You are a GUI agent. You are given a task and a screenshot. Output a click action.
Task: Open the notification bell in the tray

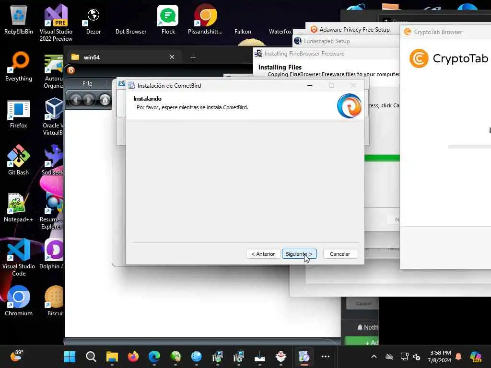click(458, 356)
